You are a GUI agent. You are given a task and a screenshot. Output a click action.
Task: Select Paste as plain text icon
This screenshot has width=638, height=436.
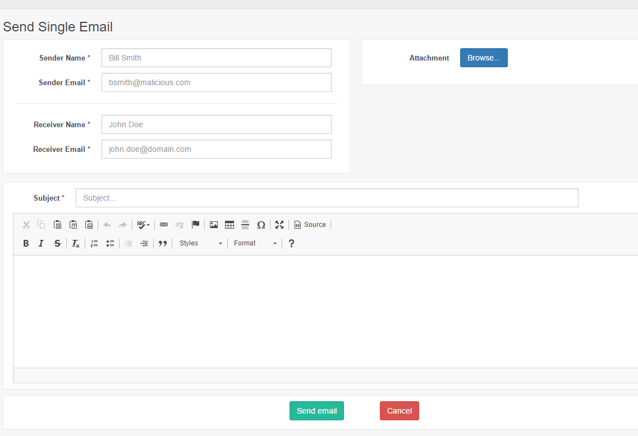74,225
